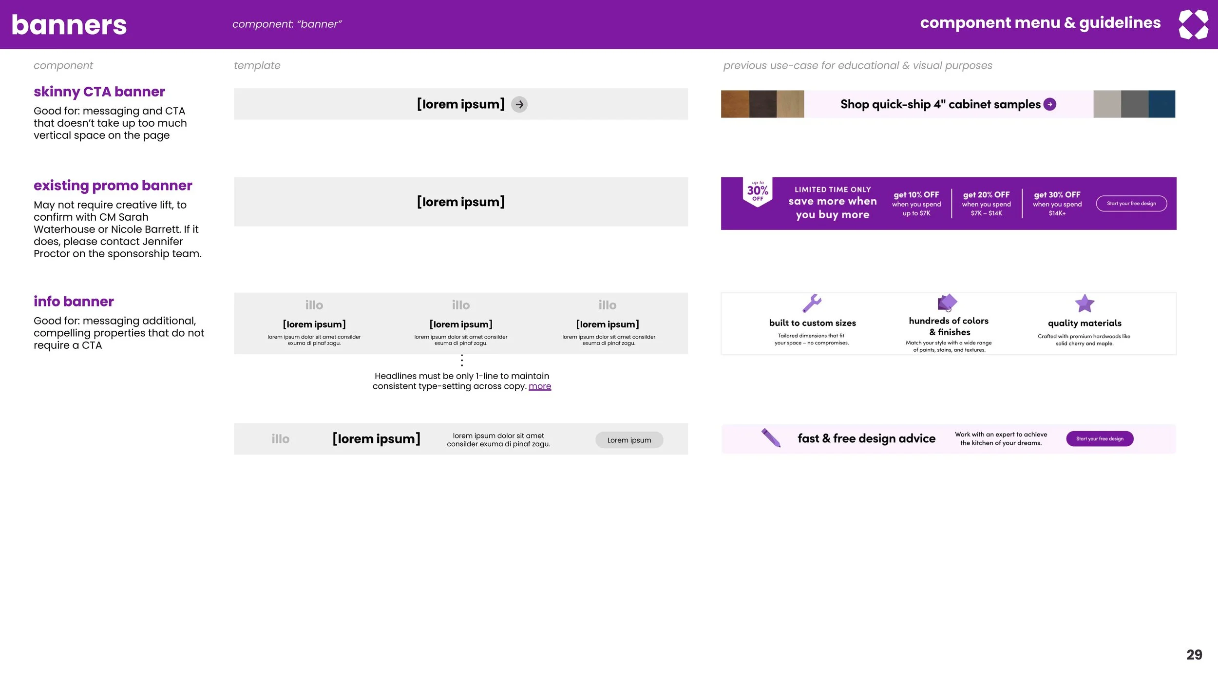Click the component menu & guidelines title
Image resolution: width=1218 pixels, height=685 pixels.
click(1040, 23)
